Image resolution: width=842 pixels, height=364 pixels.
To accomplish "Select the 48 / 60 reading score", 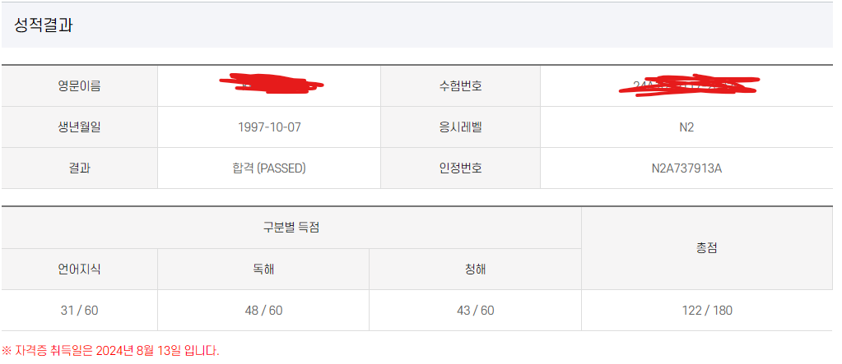I will (263, 311).
